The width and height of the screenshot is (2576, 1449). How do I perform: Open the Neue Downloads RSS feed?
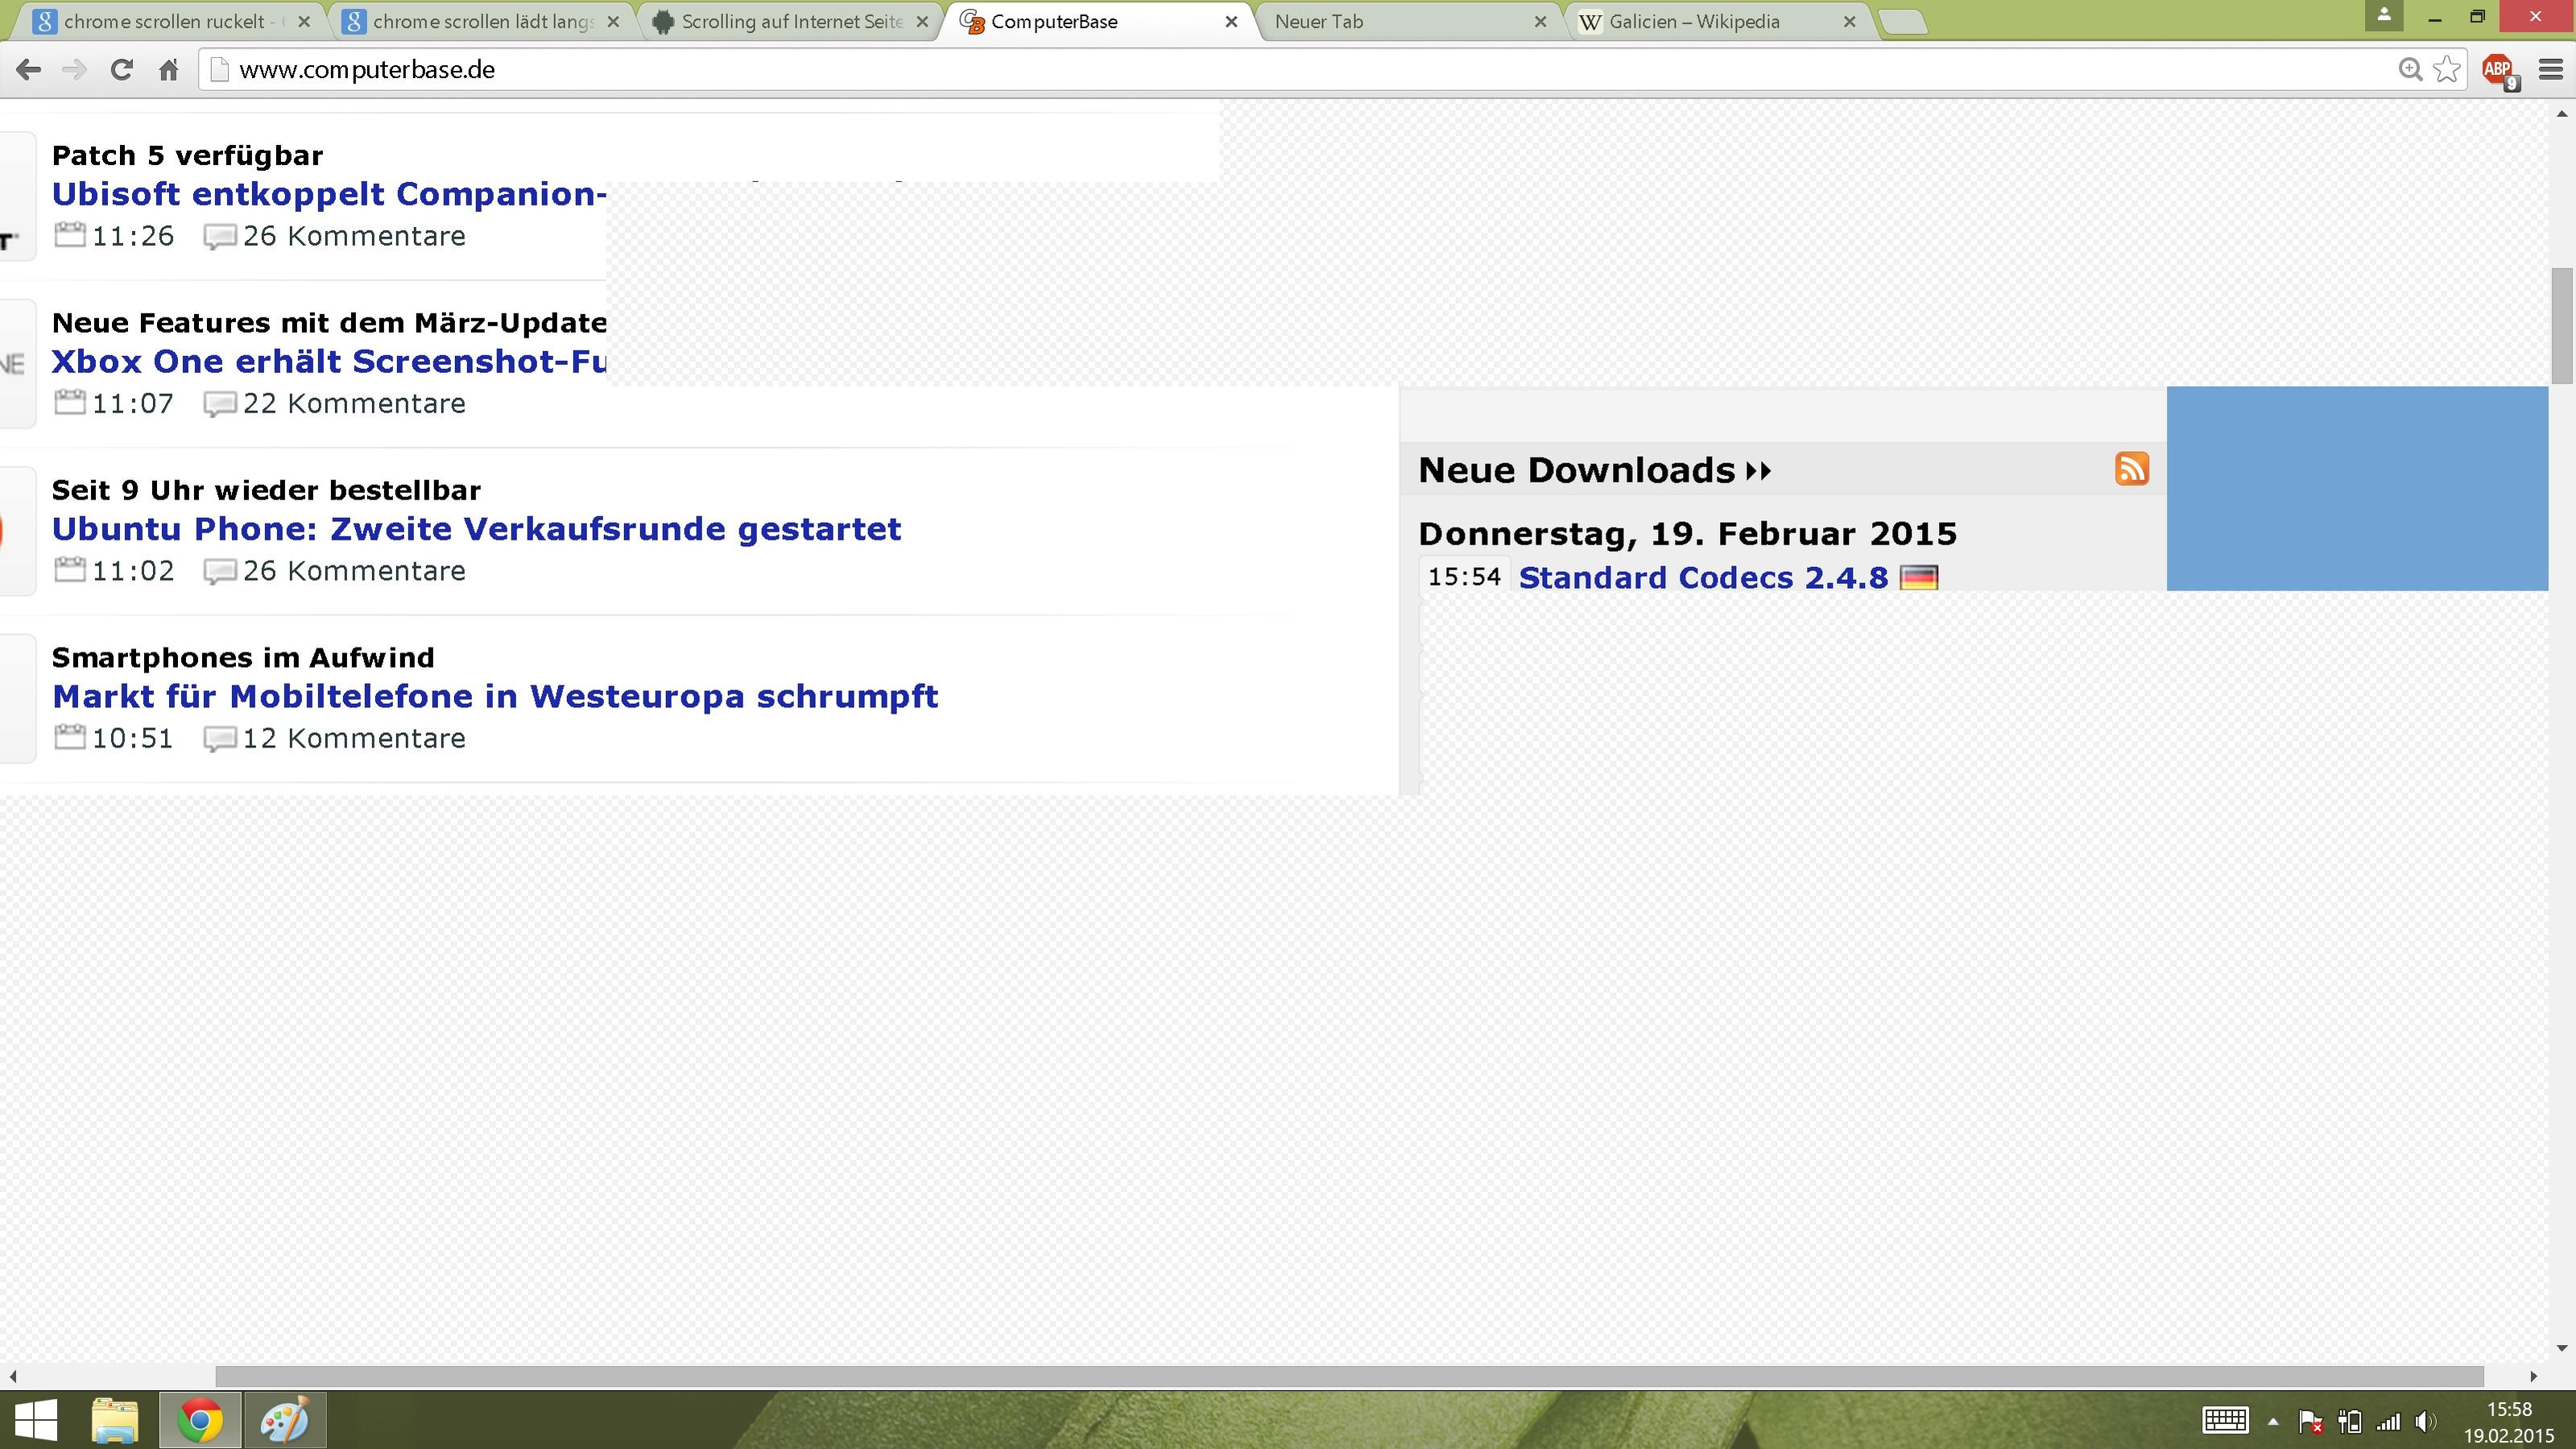coord(2131,469)
